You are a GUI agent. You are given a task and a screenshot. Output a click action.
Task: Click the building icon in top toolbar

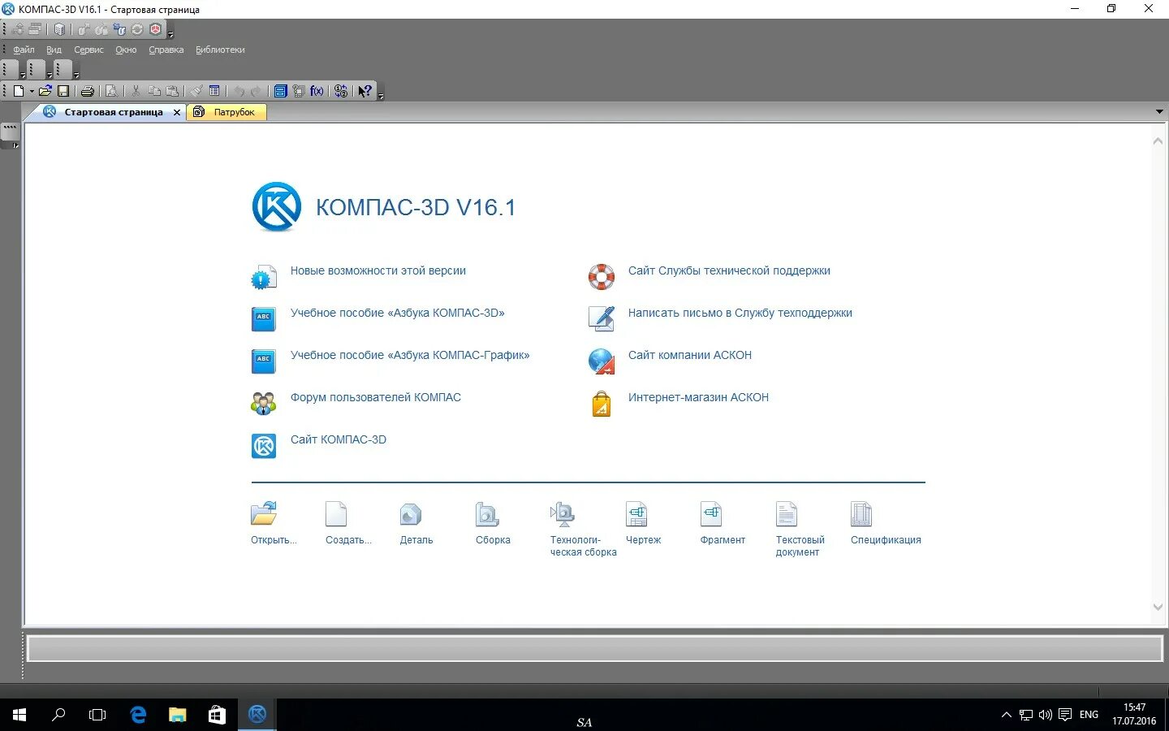pos(59,29)
